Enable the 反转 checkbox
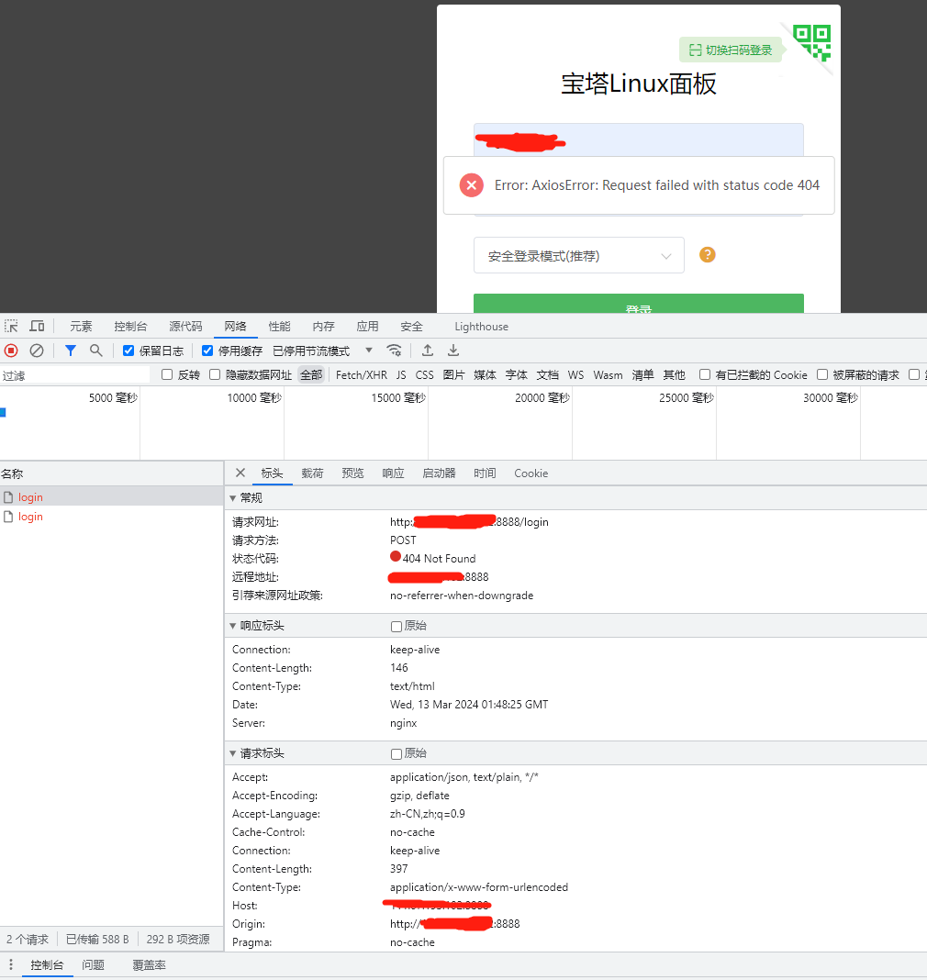This screenshot has height=980, width=927. [167, 374]
